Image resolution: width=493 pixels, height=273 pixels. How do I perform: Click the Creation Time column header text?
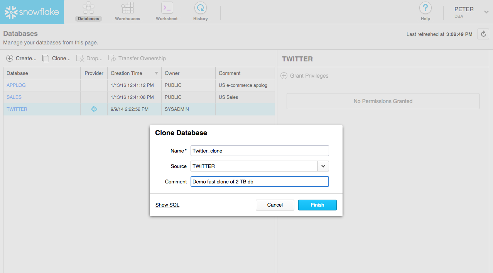tap(127, 73)
